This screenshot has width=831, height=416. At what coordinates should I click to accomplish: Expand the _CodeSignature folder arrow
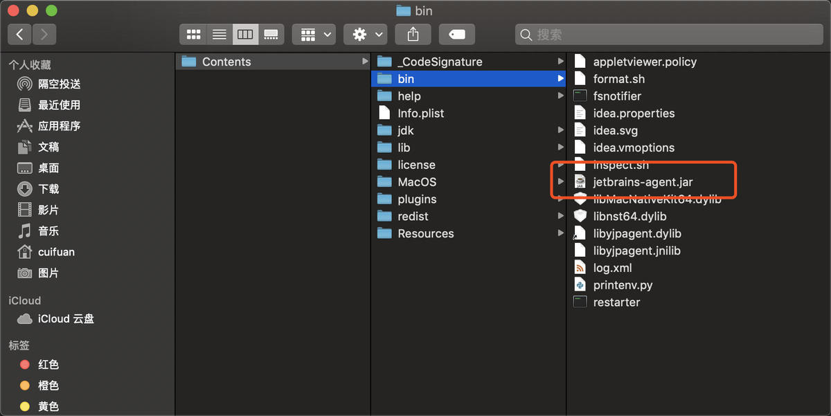pos(561,62)
